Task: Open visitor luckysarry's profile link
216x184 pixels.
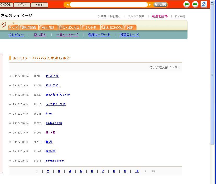Action: point(55,161)
